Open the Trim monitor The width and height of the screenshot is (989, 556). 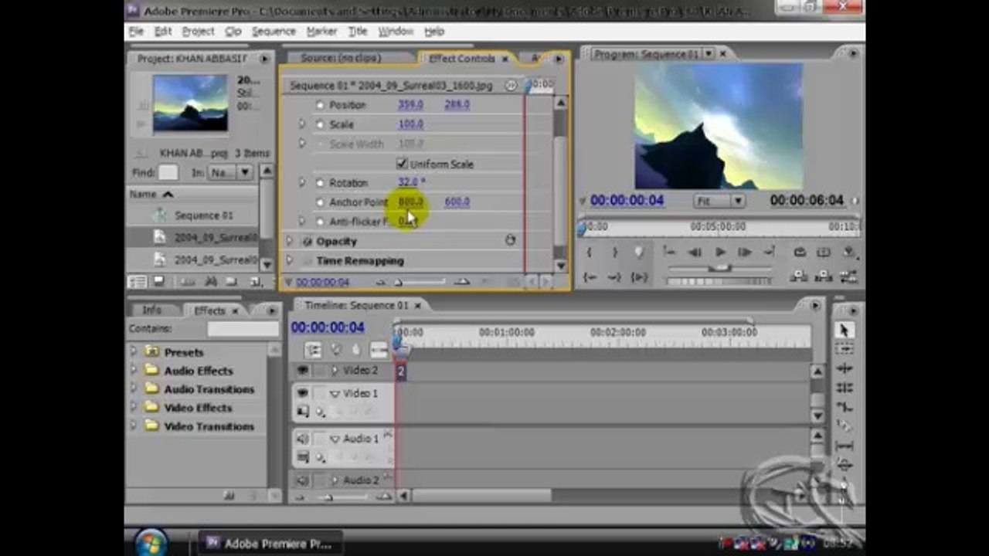point(849,276)
